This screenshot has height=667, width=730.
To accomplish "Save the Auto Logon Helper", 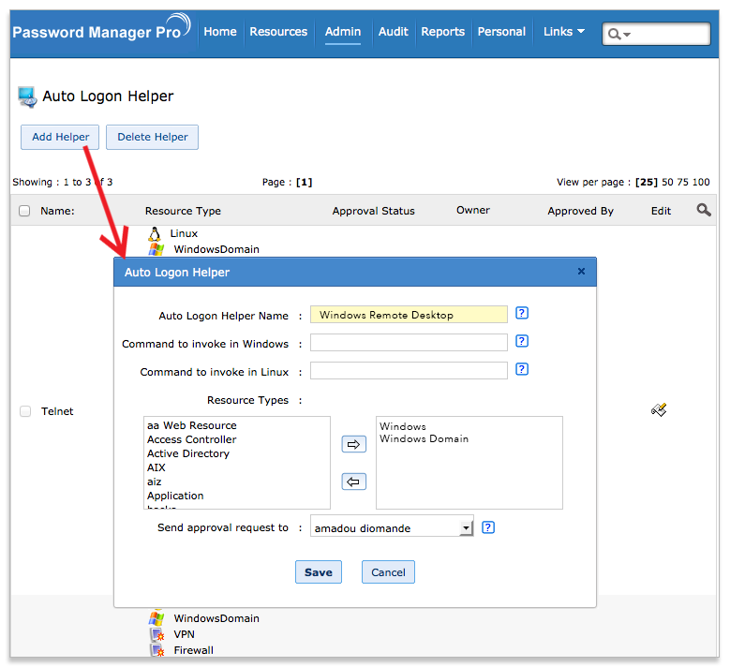I will pyautogui.click(x=319, y=572).
